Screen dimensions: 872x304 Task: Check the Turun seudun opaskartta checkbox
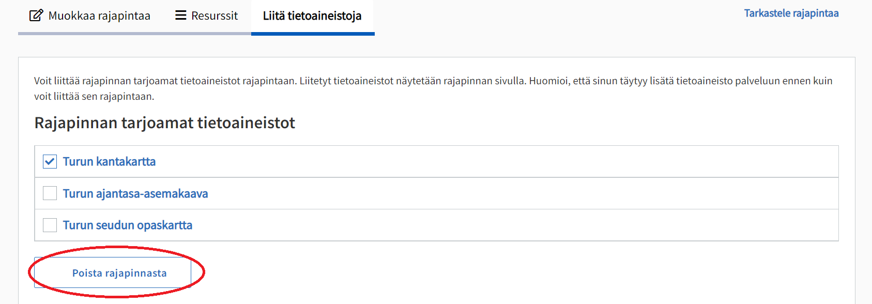[x=49, y=225]
